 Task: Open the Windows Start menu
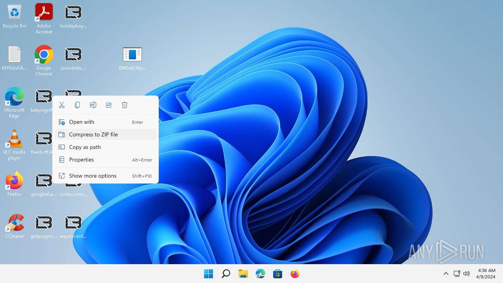click(x=209, y=274)
